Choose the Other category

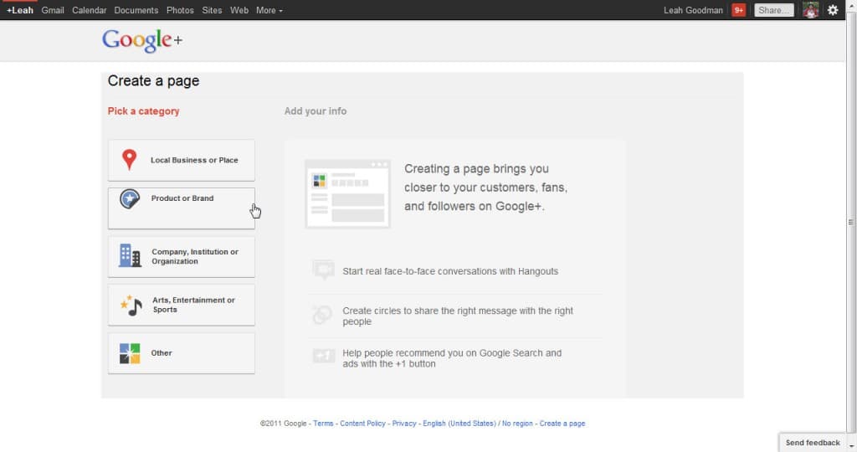pyautogui.click(x=182, y=353)
